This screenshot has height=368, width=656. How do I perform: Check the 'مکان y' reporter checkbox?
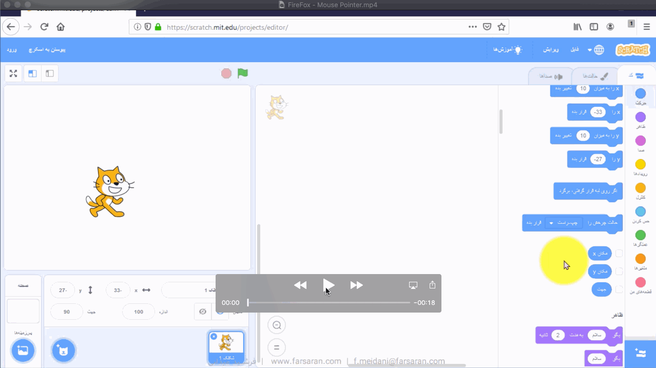619,271
